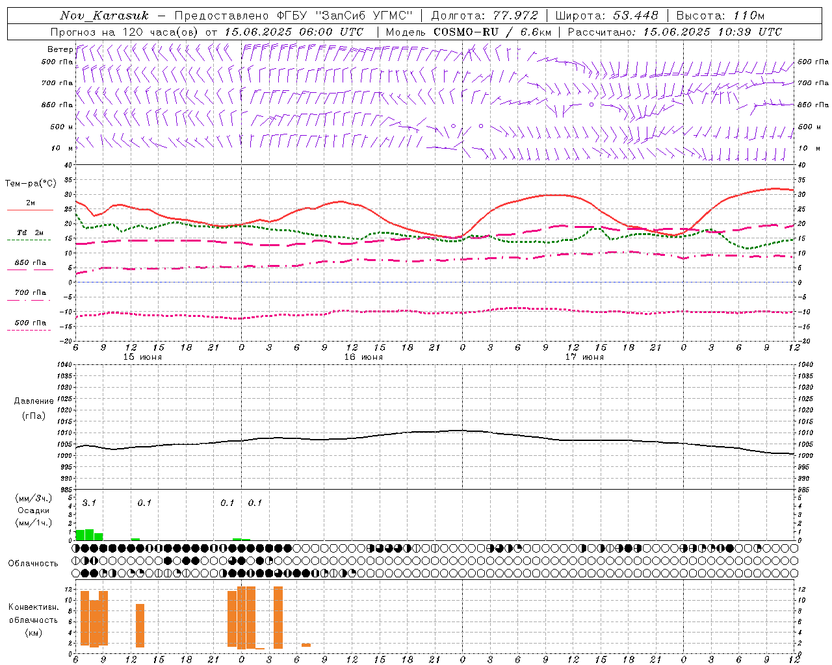This screenshot has width=832, height=665.
Task: Click the Ветер wind panel label
Action: coord(60,49)
